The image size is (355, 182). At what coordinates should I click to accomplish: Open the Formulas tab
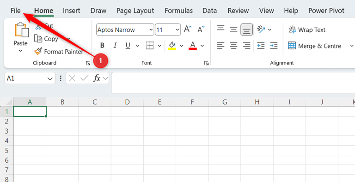click(178, 11)
